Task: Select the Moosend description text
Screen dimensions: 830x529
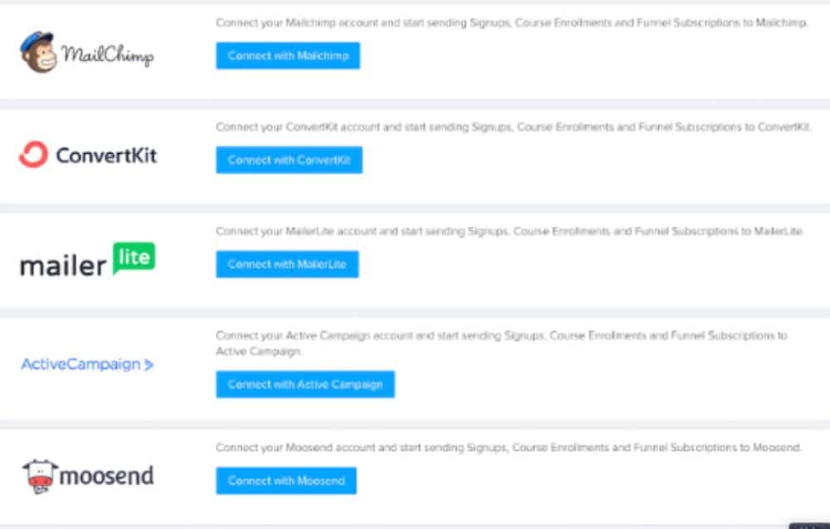Action: coord(509,448)
